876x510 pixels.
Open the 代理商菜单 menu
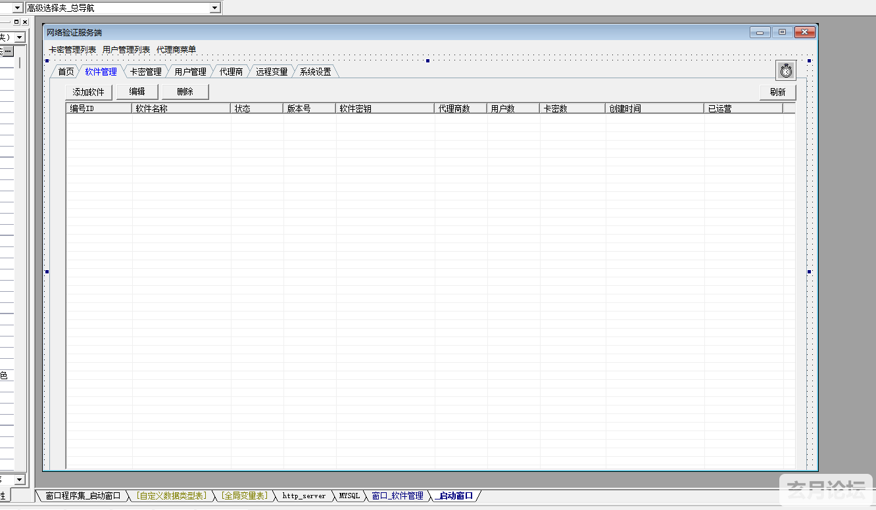tap(176, 50)
